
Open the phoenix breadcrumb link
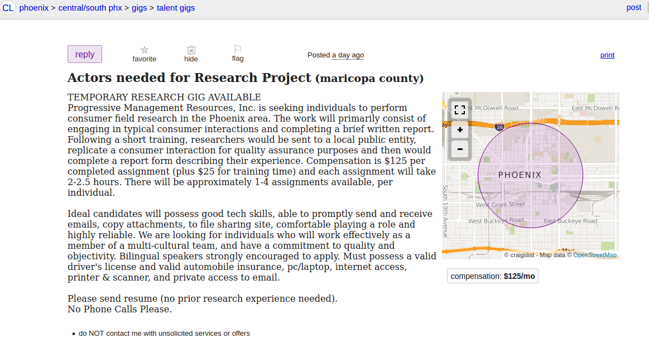tap(34, 8)
